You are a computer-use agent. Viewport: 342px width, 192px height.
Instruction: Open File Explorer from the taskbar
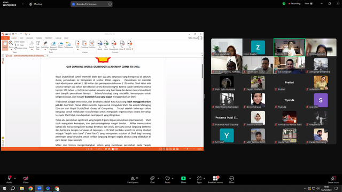click(x=22, y=188)
